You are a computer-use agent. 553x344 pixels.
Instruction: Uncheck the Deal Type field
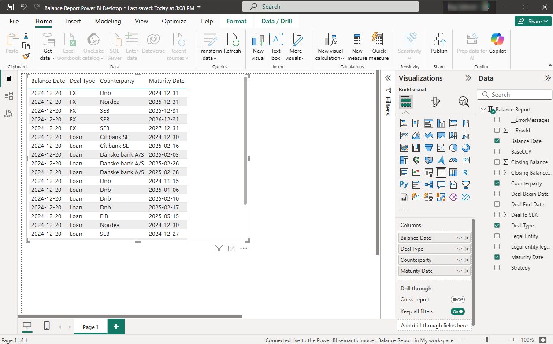[497, 226]
